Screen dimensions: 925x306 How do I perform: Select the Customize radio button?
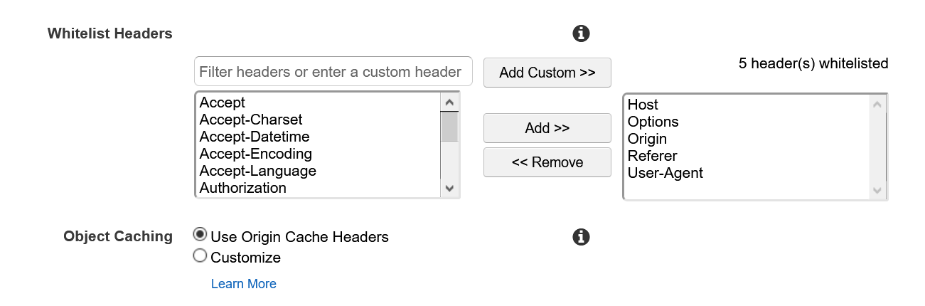click(200, 256)
